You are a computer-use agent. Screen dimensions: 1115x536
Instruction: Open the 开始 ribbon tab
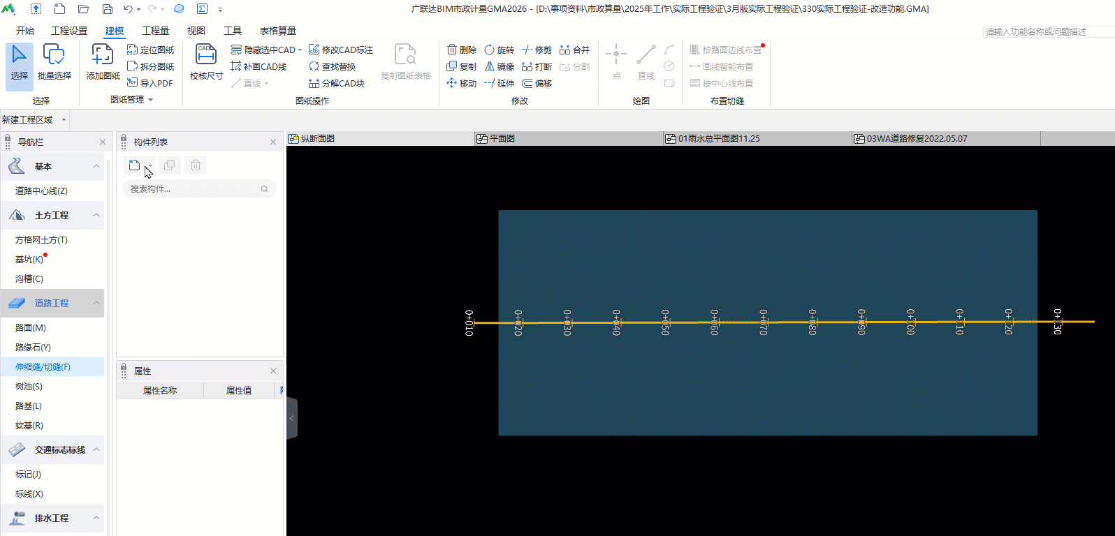tap(25, 31)
